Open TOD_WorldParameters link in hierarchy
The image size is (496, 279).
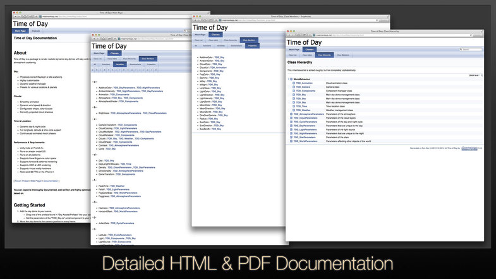point(306,141)
